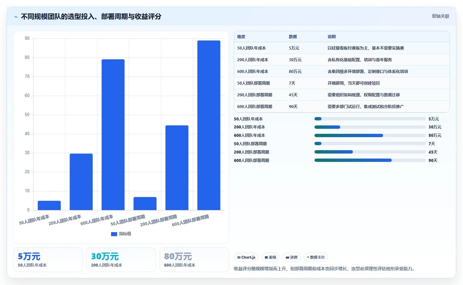
Task: Click the 600人团队部署周期 chart bar
Action: [209, 125]
